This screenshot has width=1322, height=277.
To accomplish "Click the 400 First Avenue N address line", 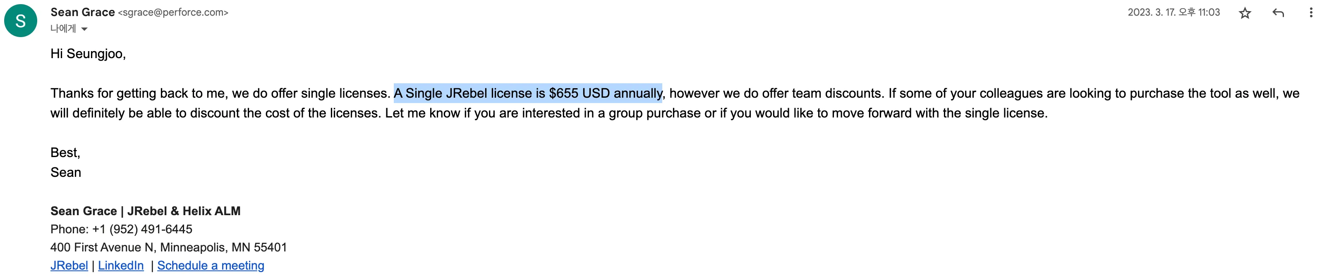I will coord(168,247).
